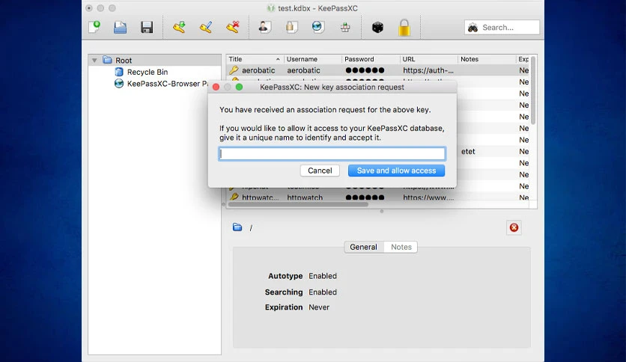Sort the entries by the Notes column
The image size is (626, 362).
[487, 59]
